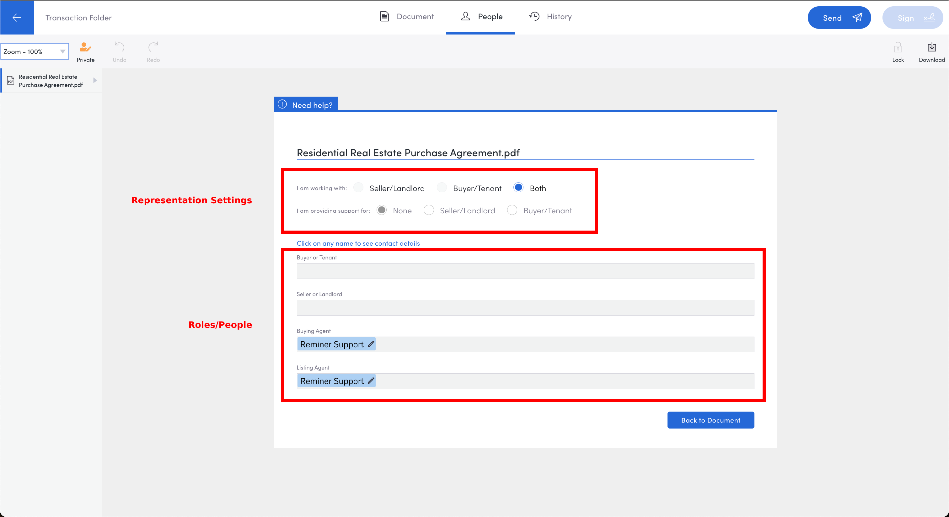Screen dimensions: 949x517
Task: Open the Zoom 100% dropdown
Action: coord(34,51)
